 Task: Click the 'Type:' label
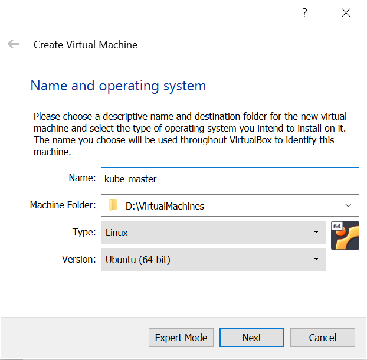coord(84,232)
